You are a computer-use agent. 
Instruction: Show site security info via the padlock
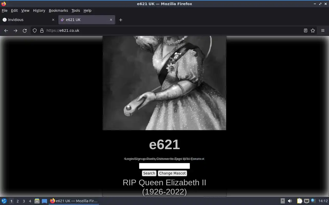[x=42, y=30]
